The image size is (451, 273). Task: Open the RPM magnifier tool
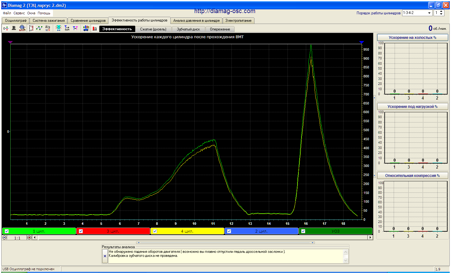click(22, 28)
